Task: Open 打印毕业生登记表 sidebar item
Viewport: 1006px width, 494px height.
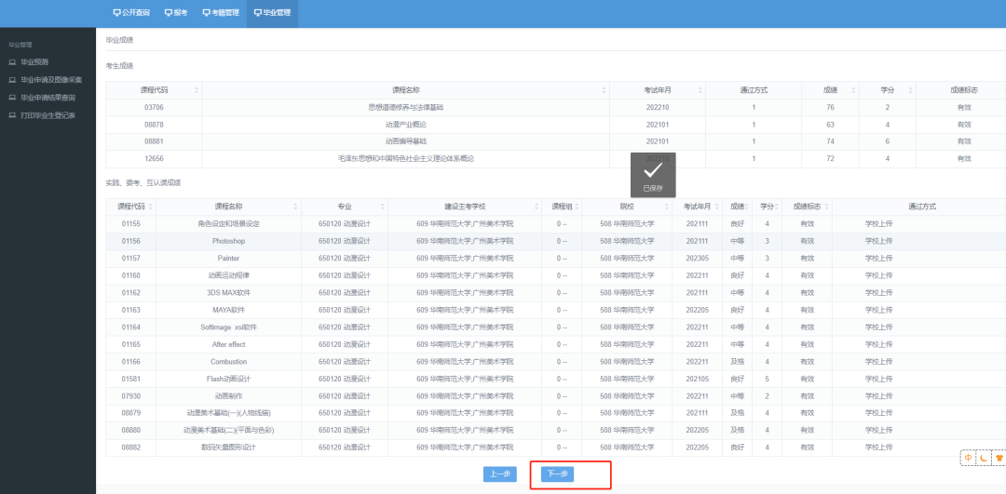Action: pos(48,115)
